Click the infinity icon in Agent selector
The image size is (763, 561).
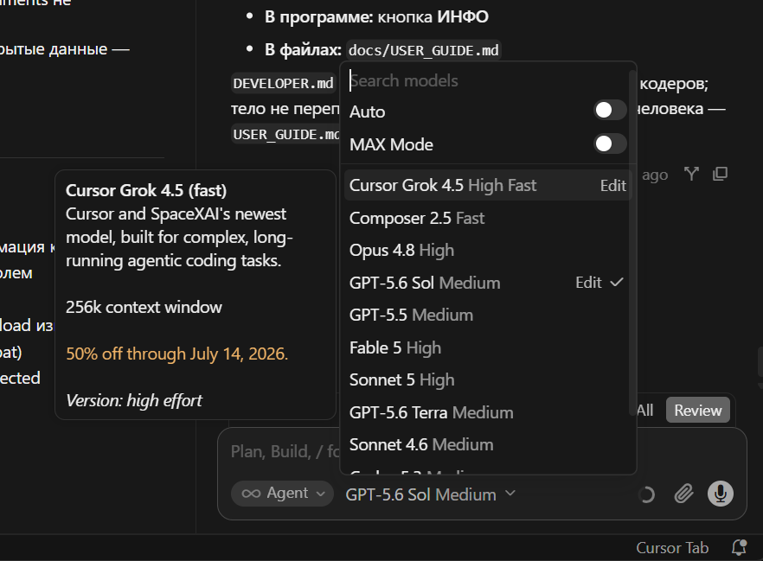251,494
